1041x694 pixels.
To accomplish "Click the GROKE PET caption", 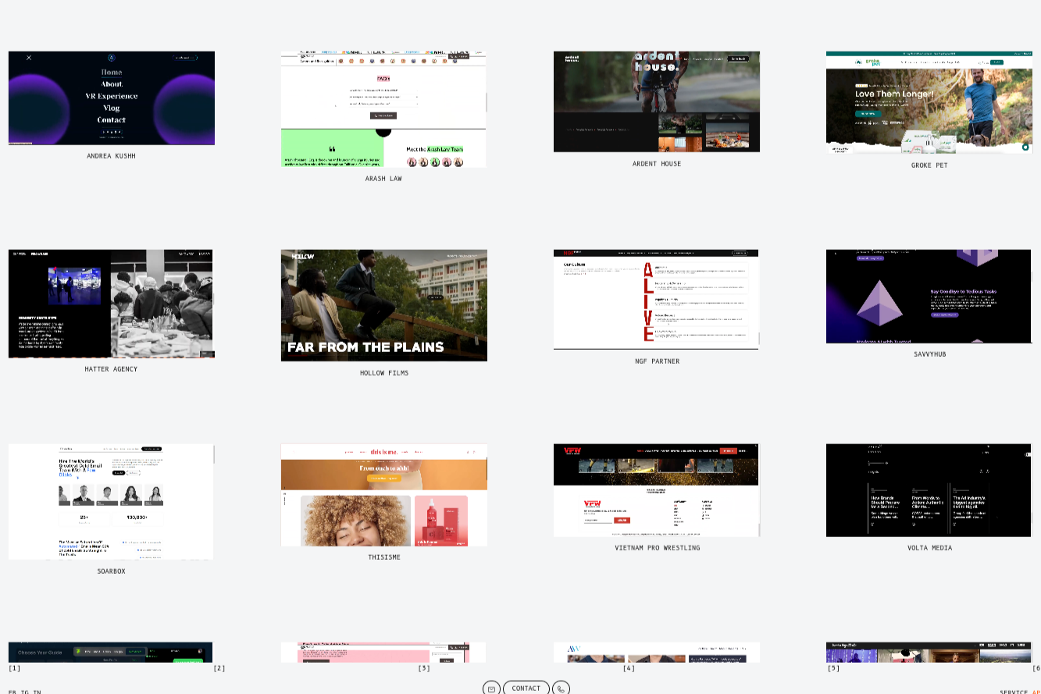I will pos(929,165).
